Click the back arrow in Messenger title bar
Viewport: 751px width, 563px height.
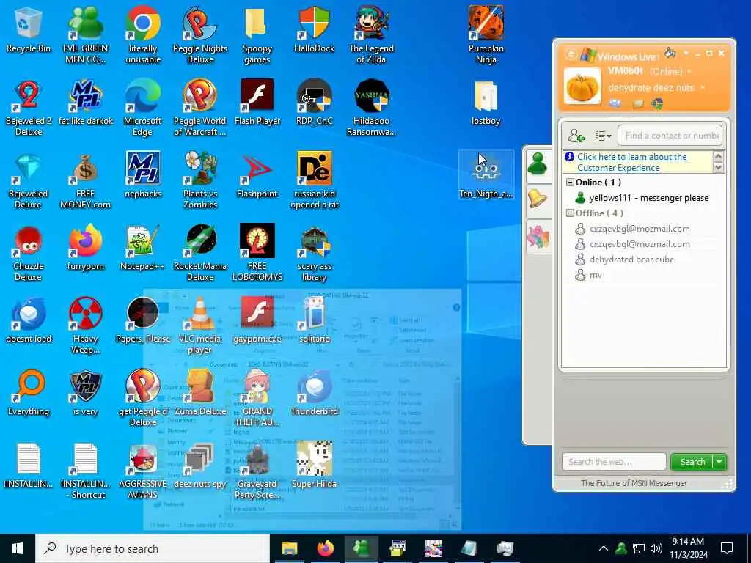[571, 54]
